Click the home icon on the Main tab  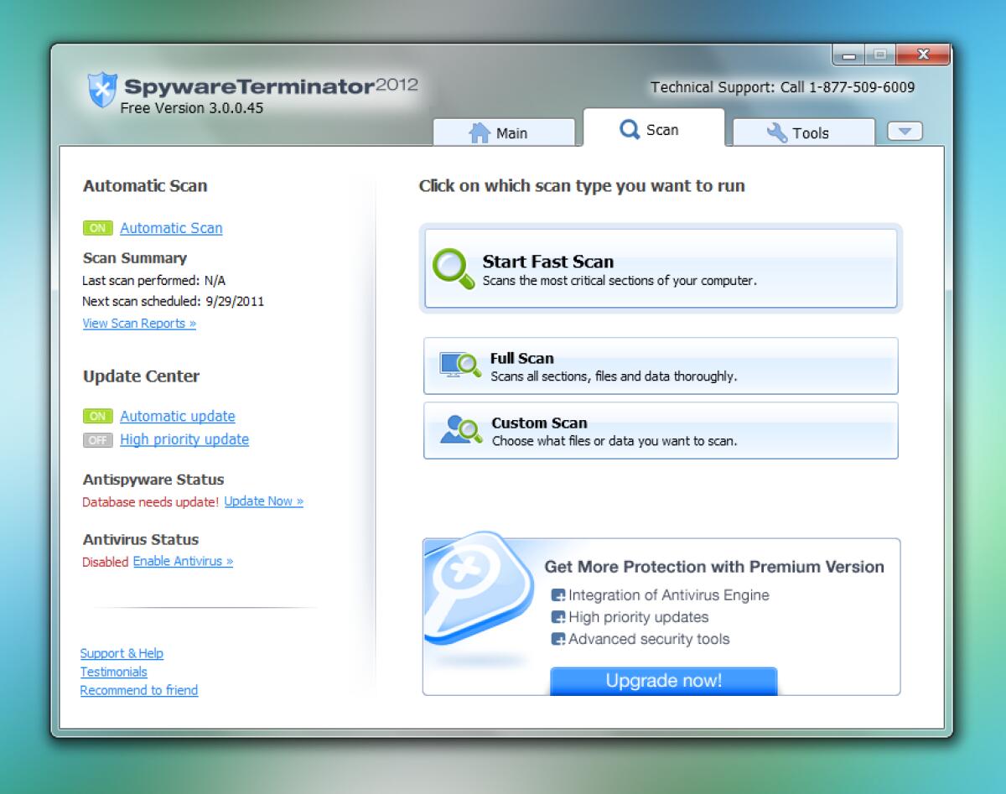click(480, 132)
